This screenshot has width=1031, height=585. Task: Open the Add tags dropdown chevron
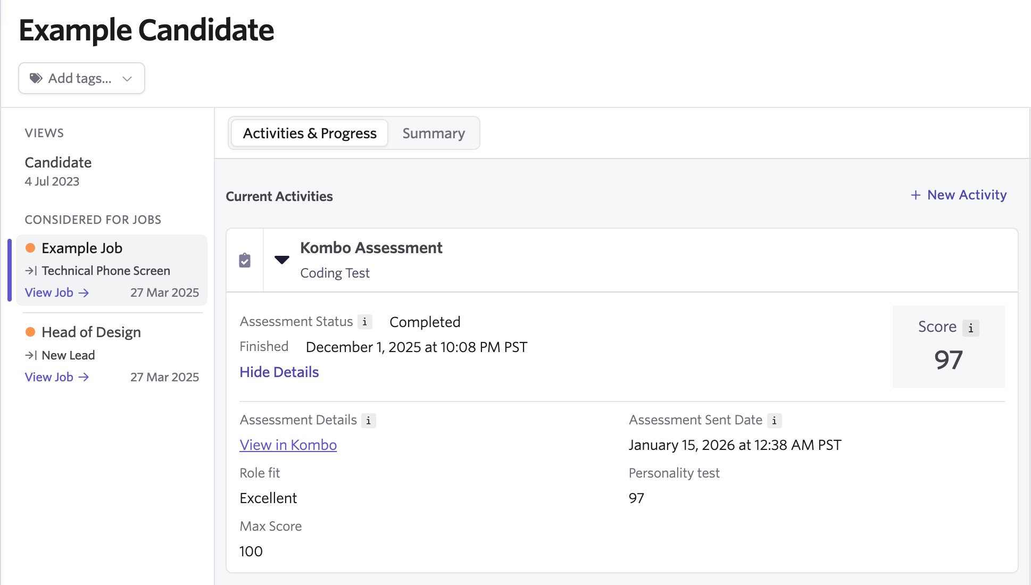tap(127, 79)
